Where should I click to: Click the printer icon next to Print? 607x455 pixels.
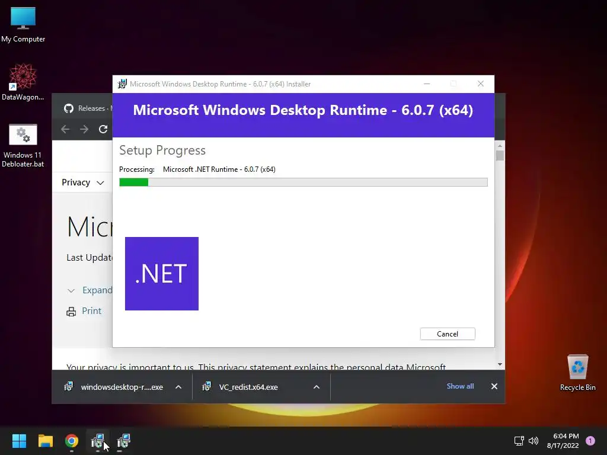[x=71, y=312]
